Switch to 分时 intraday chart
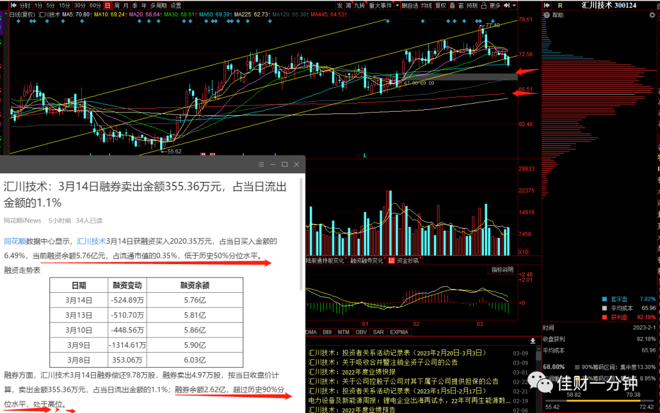This screenshot has width=660, height=413. (25, 5)
